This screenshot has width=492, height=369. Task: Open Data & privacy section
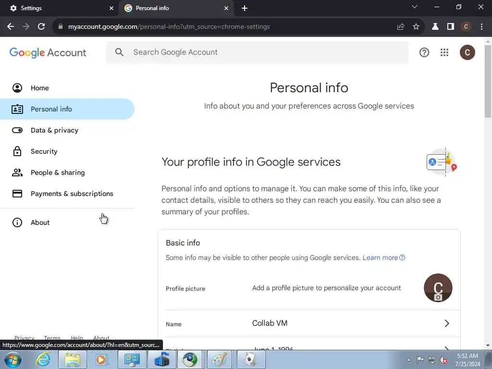tap(67, 130)
